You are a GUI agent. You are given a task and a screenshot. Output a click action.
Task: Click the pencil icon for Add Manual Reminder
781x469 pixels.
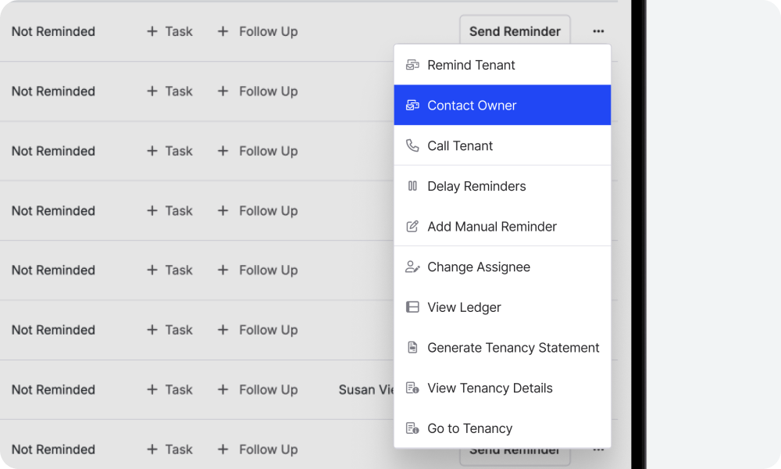point(412,227)
